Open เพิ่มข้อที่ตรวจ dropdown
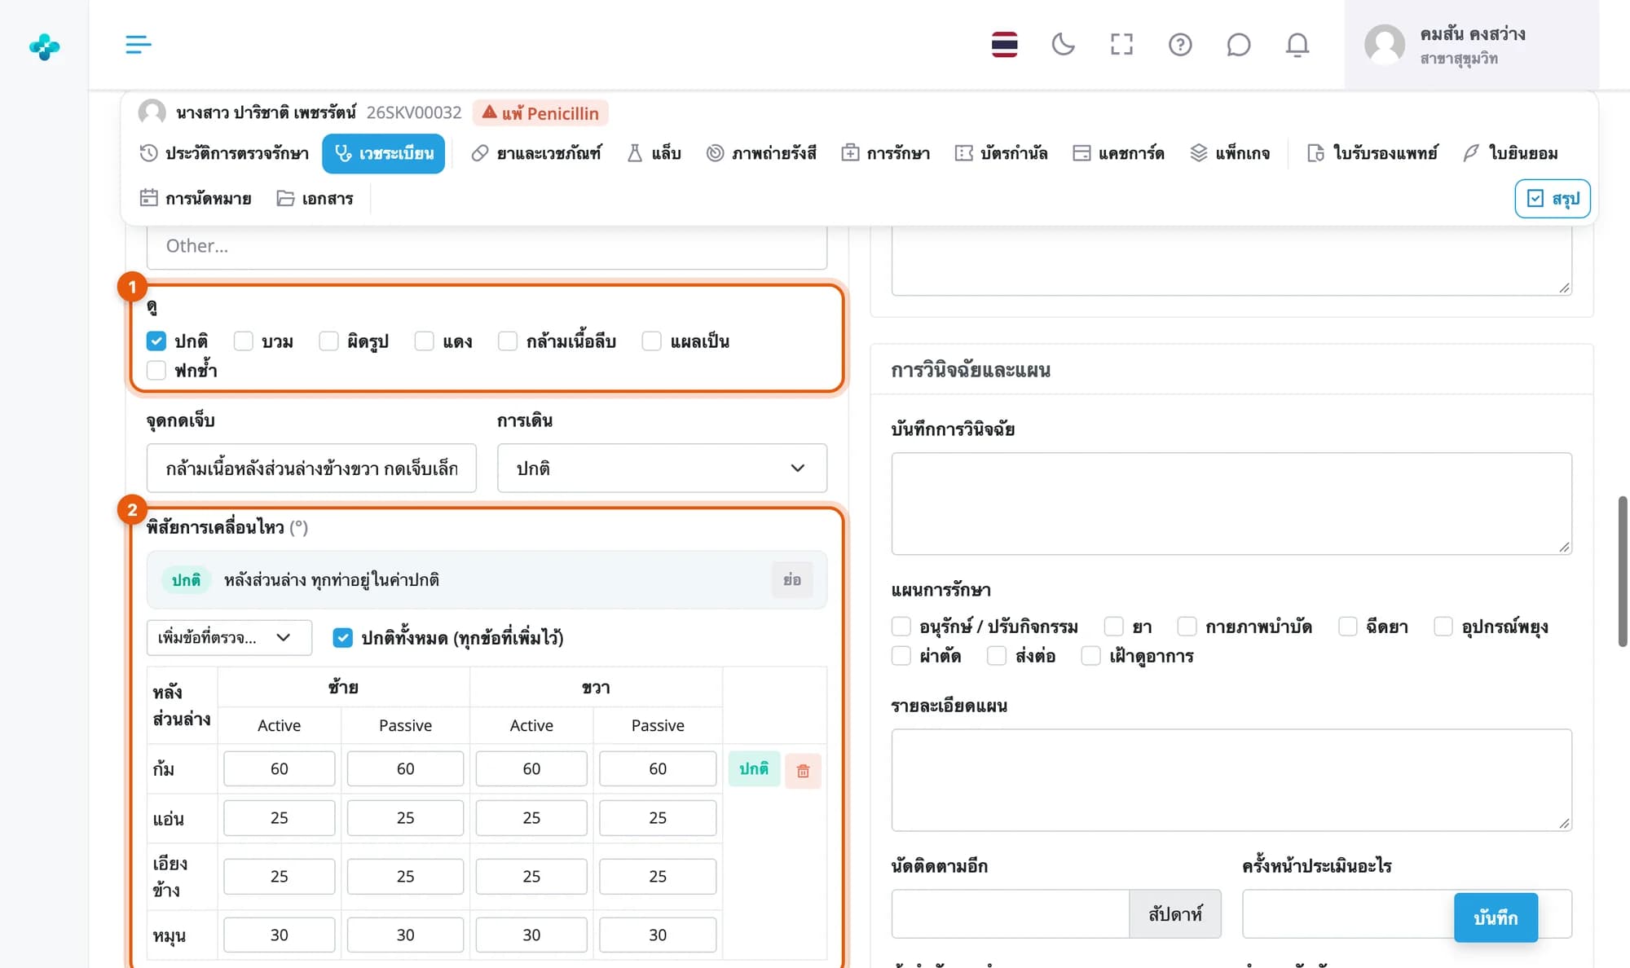The width and height of the screenshot is (1630, 968). [229, 637]
